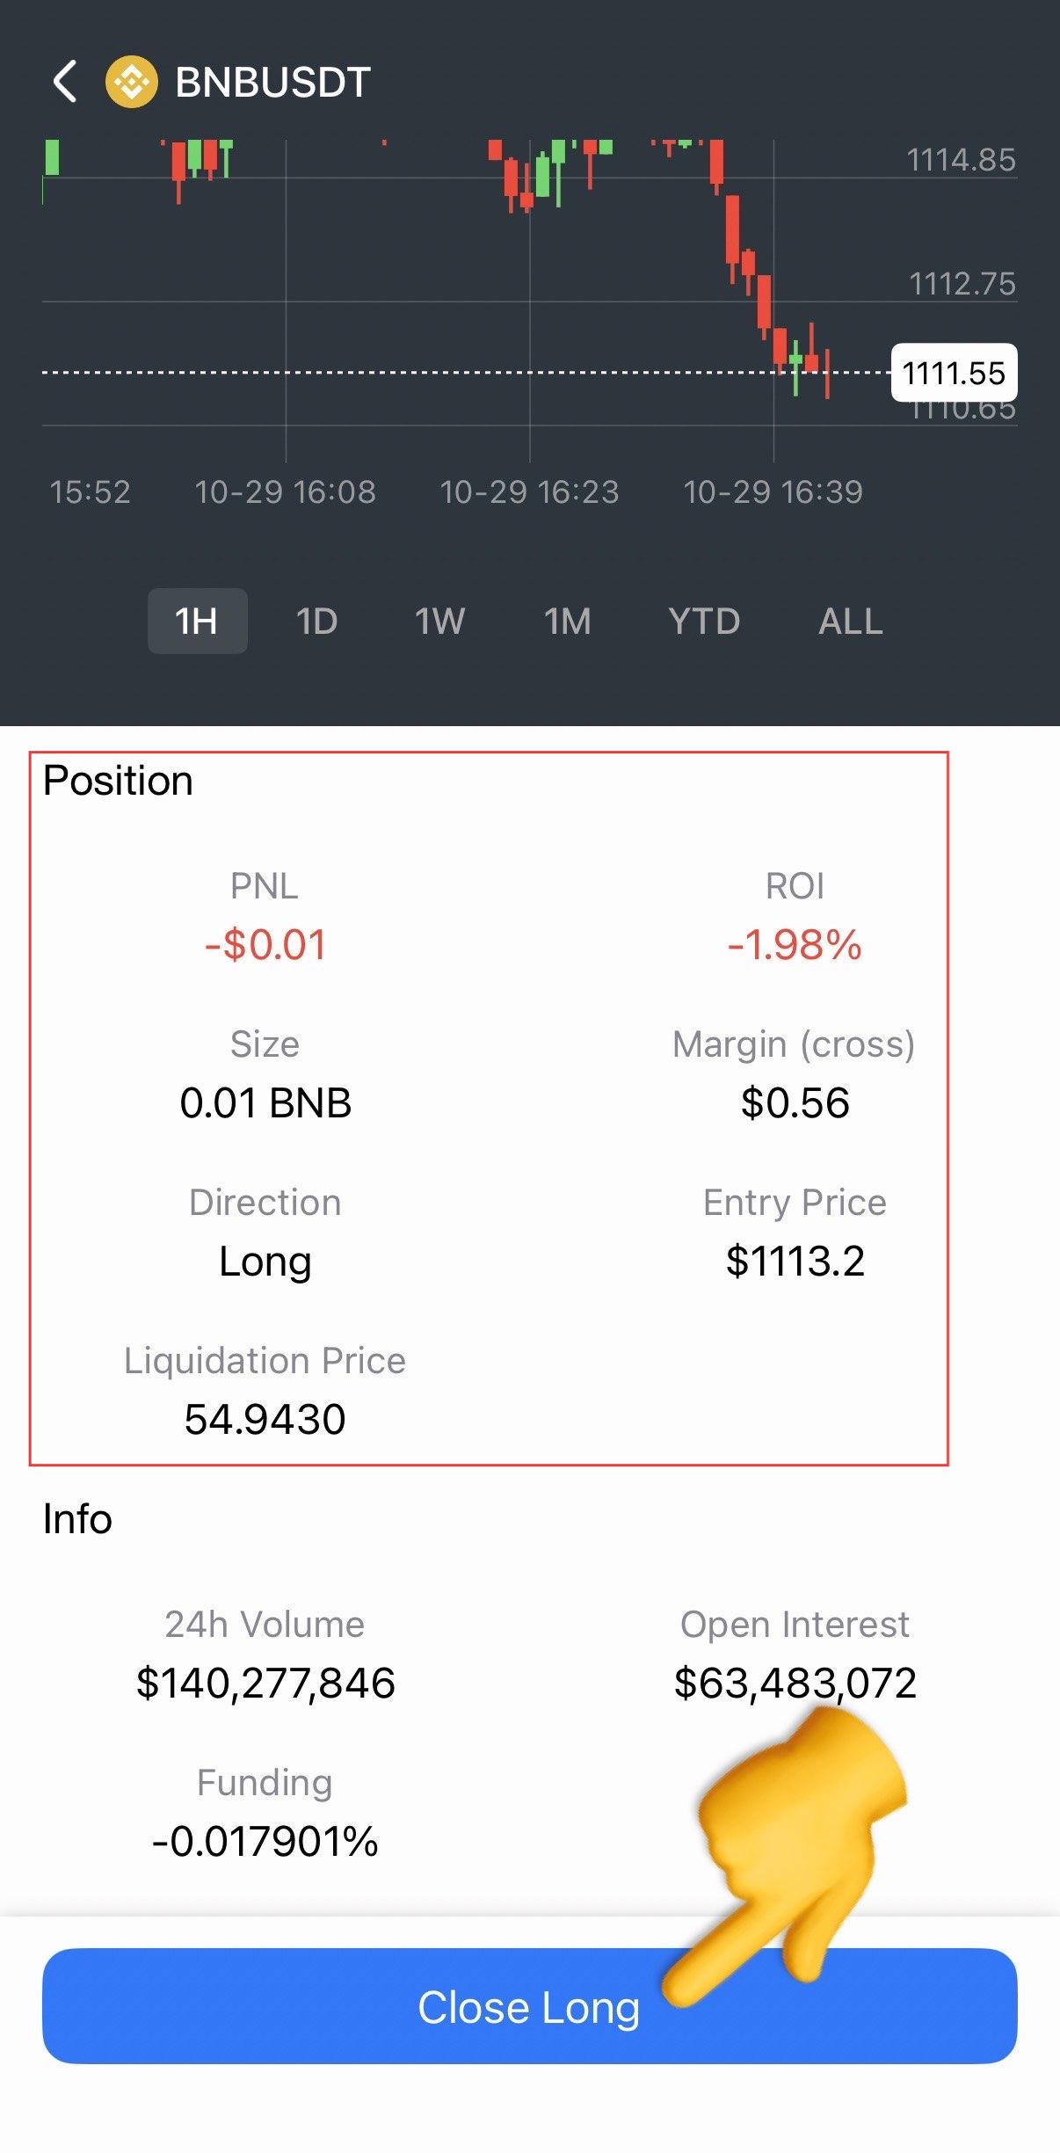The width and height of the screenshot is (1060, 2153).
Task: Switch chart to ALL range
Action: (x=850, y=621)
